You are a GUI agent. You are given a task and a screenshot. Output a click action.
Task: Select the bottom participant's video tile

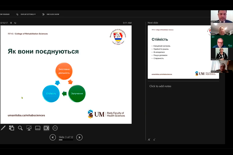222,66
